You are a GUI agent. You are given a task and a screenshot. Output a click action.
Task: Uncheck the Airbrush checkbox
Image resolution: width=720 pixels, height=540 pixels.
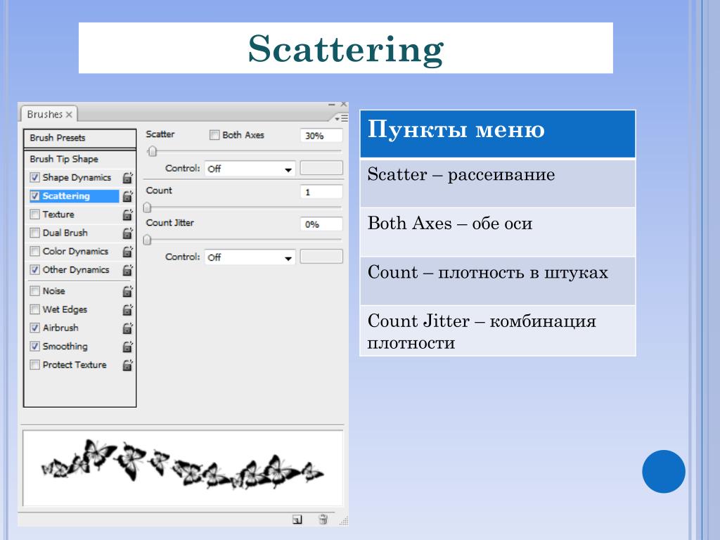[34, 328]
